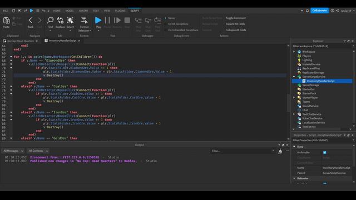356x200 pixels.
Task: Click the Filter workspace input field
Action: (322, 46)
